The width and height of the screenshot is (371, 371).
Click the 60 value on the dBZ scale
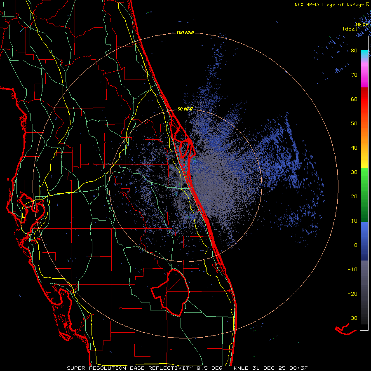354,99
